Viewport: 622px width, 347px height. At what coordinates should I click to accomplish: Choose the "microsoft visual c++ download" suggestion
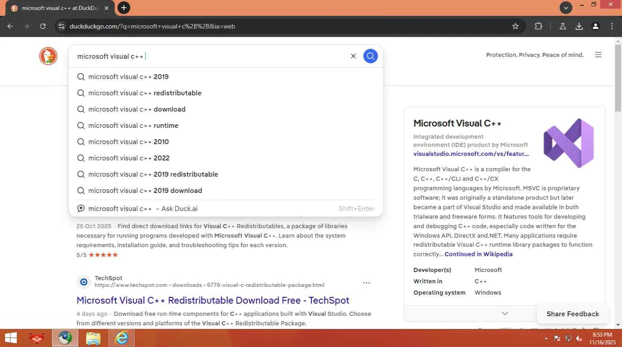226,109
